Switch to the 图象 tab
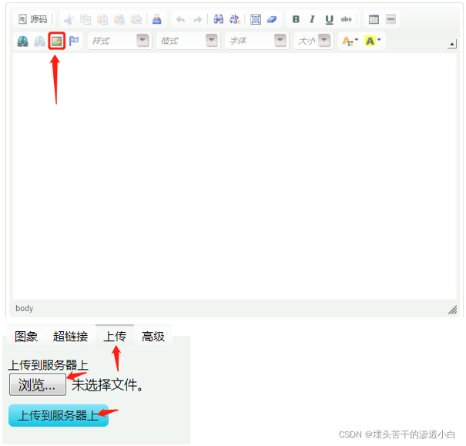The height and width of the screenshot is (446, 466). tap(26, 337)
